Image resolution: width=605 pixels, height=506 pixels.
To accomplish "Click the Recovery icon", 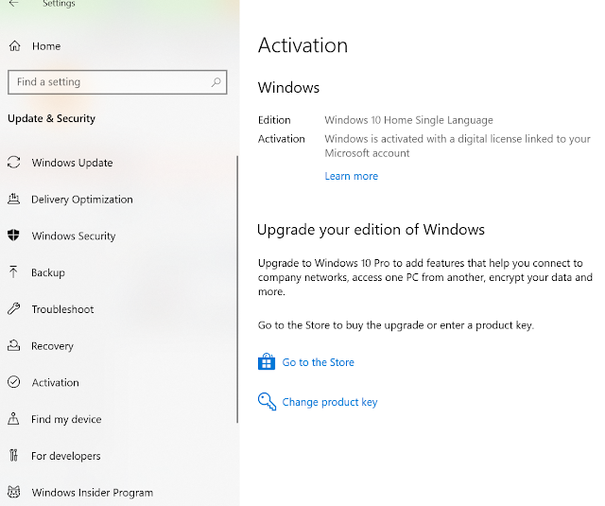I will click(x=14, y=345).
